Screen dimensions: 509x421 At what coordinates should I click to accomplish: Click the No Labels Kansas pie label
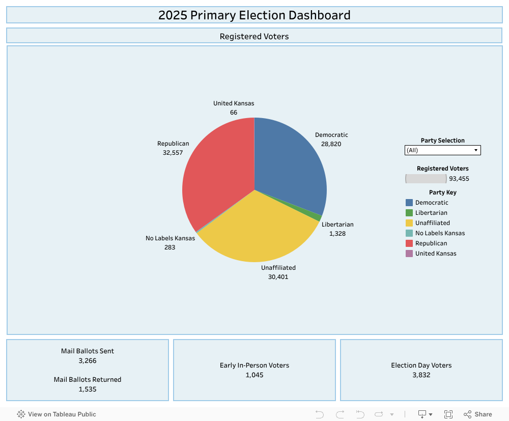170,242
